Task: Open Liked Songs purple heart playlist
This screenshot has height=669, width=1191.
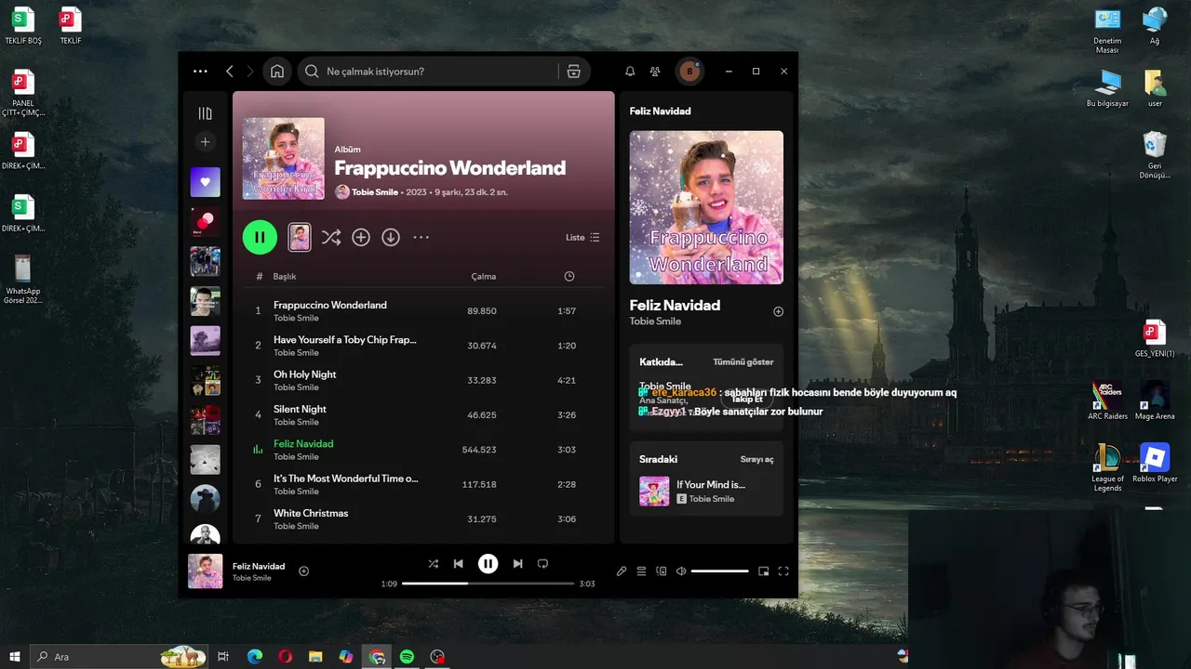Action: (206, 182)
